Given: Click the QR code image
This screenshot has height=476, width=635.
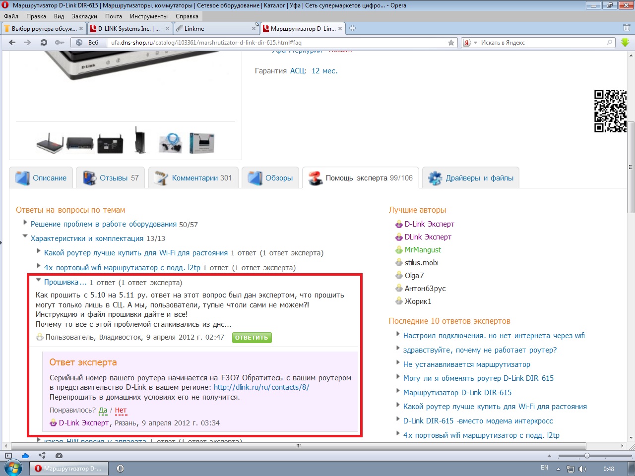Looking at the screenshot, I should click(610, 111).
